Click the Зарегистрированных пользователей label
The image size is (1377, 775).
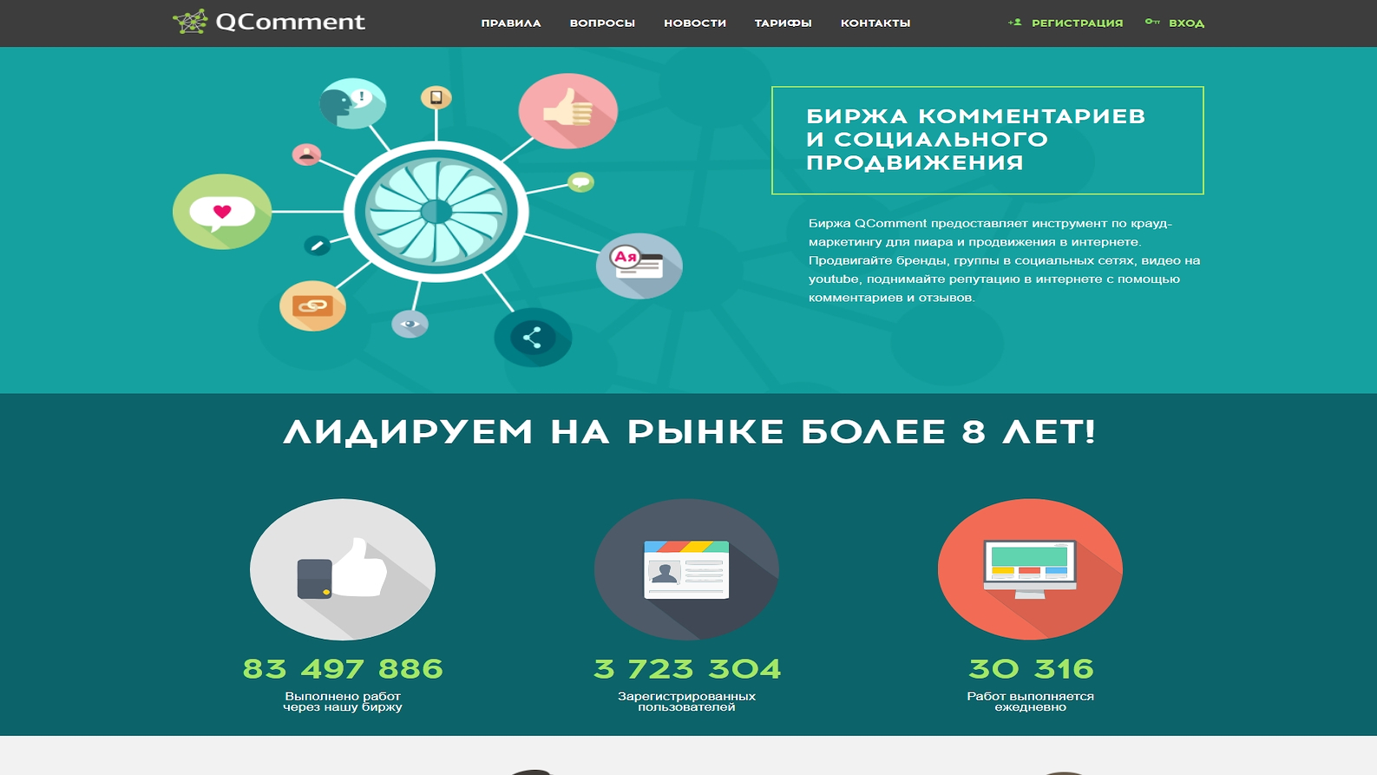pyautogui.click(x=686, y=701)
